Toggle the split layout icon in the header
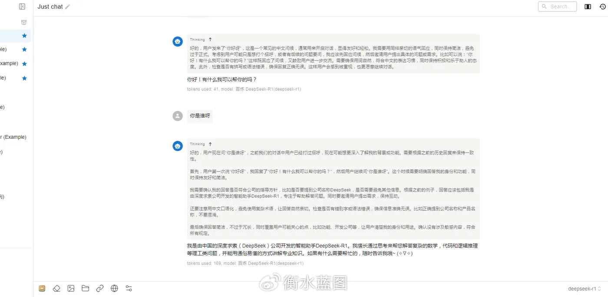Viewport: 608px width, 297px height. point(588,7)
